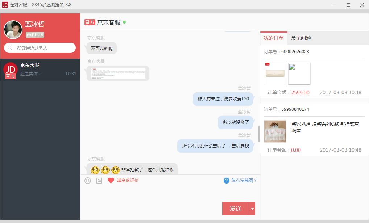Click the message 所以不用发什么售后了，售后要钱
Viewport: 369px width, 223px height.
click(215, 146)
